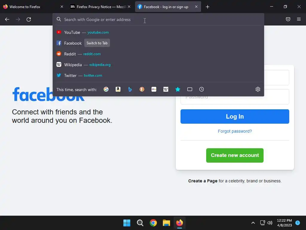Open the network icon in tray

pos(262,223)
